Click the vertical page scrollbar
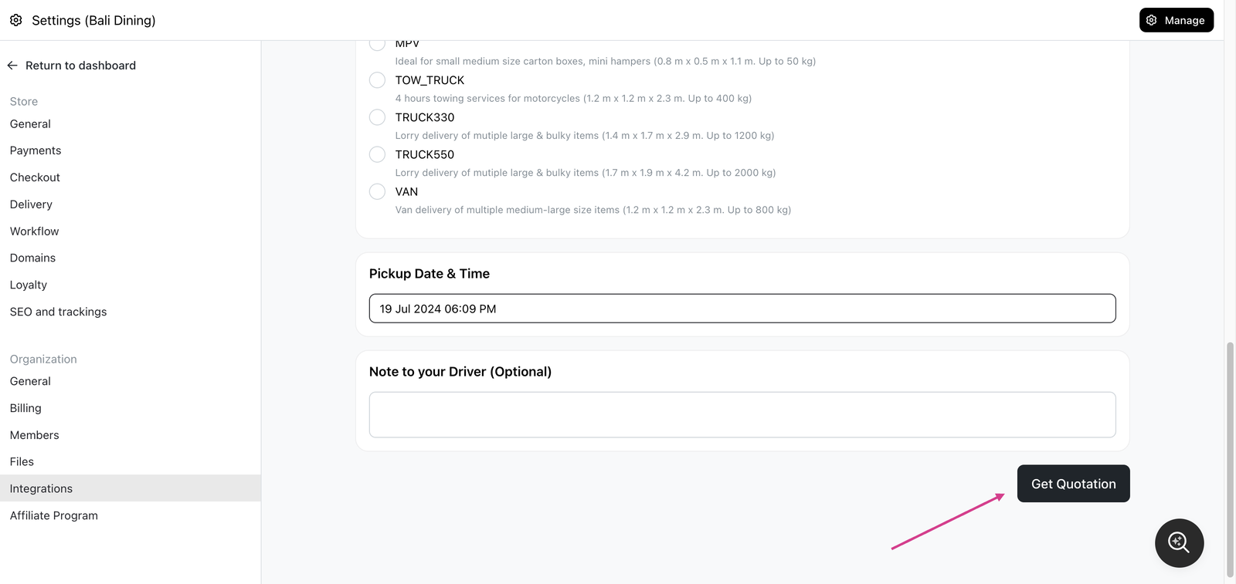The width and height of the screenshot is (1236, 584). pos(1230,460)
